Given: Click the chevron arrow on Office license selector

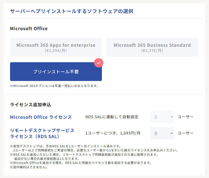Looking at the screenshot, I should click(x=172, y=117).
